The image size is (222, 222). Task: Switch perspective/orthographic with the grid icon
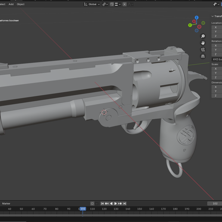[x=203, y=56]
